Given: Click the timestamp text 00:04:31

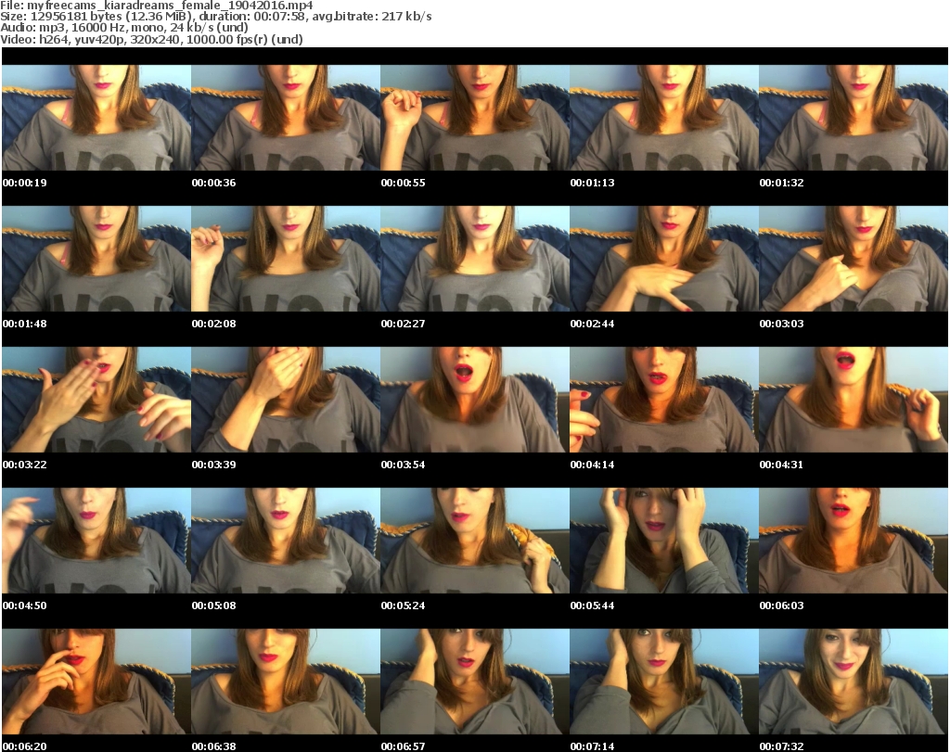Looking at the screenshot, I should 781,465.
